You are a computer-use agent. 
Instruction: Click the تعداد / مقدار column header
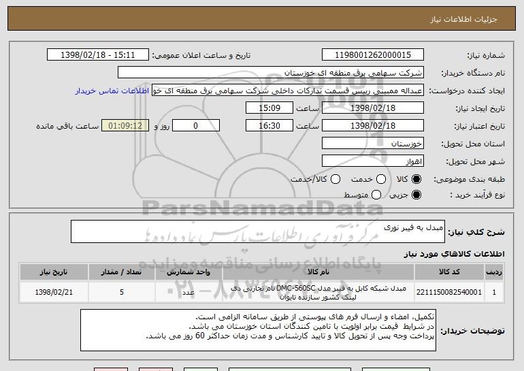(121, 272)
